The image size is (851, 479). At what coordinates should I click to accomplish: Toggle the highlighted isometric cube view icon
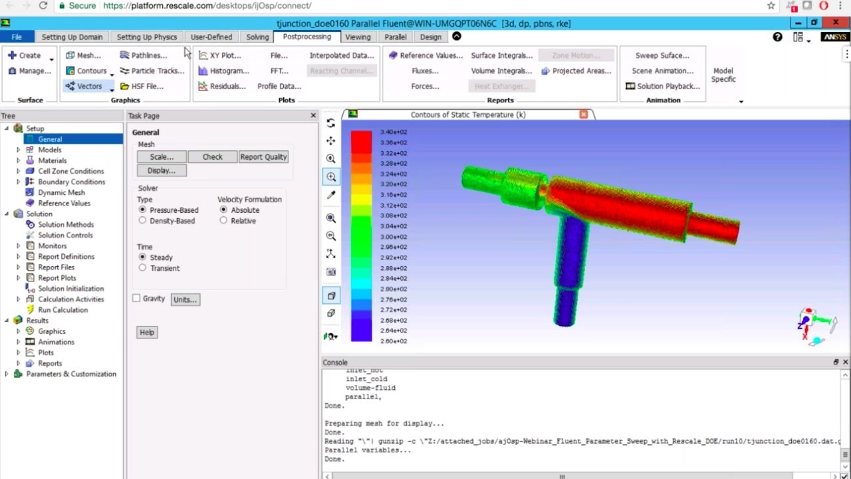pos(331,295)
